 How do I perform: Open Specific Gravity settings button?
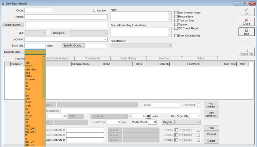click(x=73, y=46)
